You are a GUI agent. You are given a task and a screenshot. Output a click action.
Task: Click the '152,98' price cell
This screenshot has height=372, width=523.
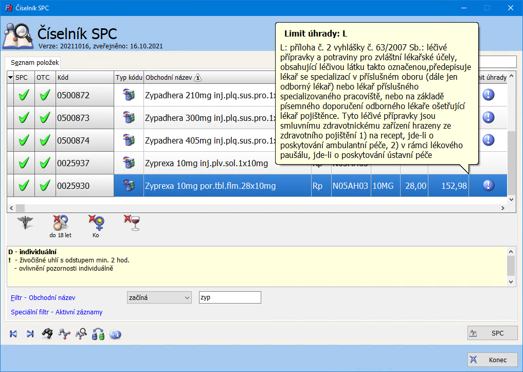(x=448, y=186)
